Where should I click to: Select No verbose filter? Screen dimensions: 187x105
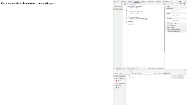[120, 88]
